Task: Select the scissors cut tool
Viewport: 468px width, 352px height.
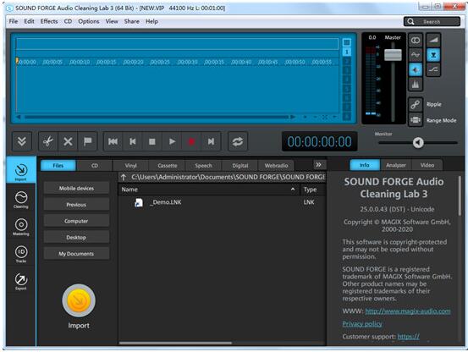Action: pos(48,141)
